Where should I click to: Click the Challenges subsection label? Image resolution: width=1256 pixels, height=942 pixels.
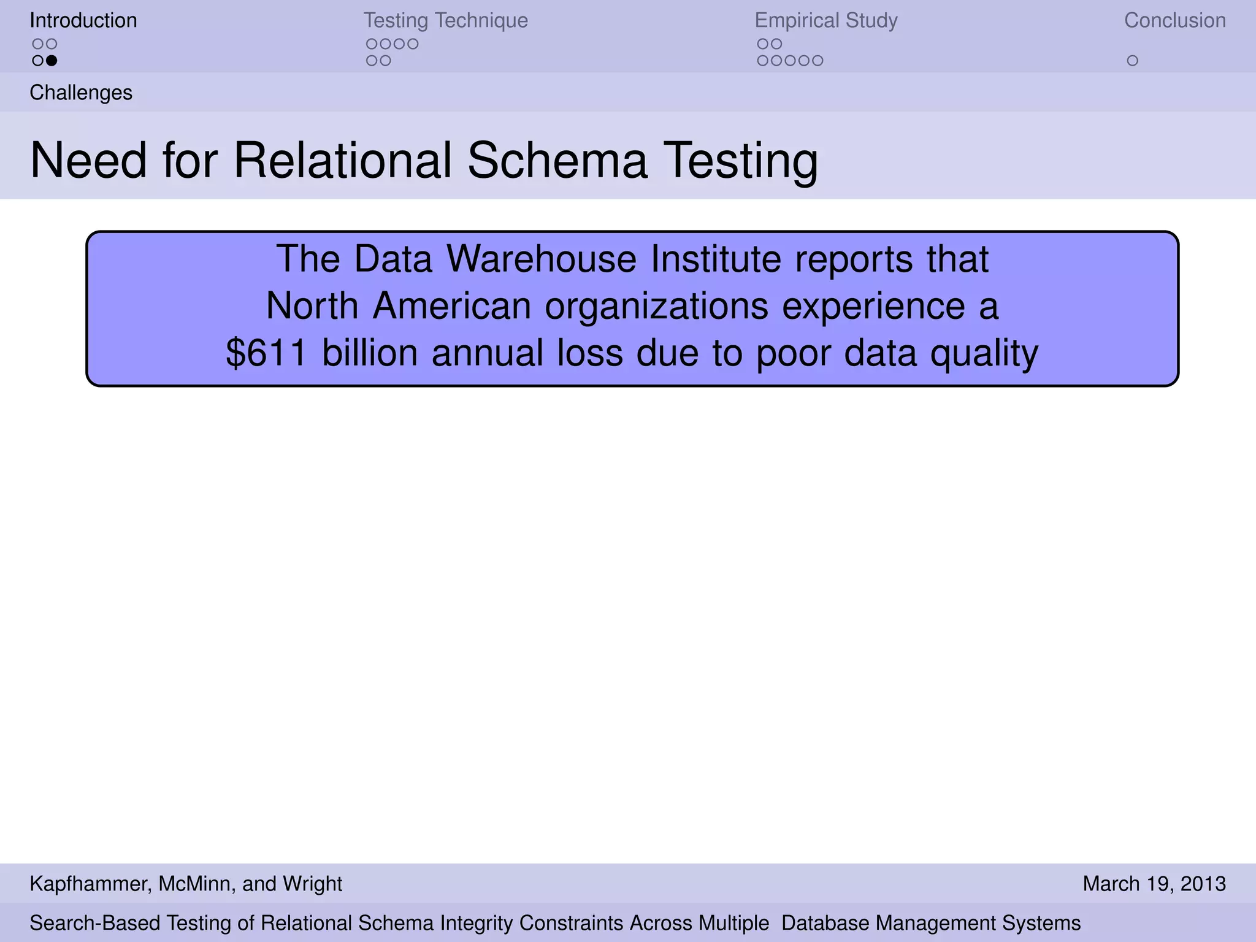[x=81, y=93]
